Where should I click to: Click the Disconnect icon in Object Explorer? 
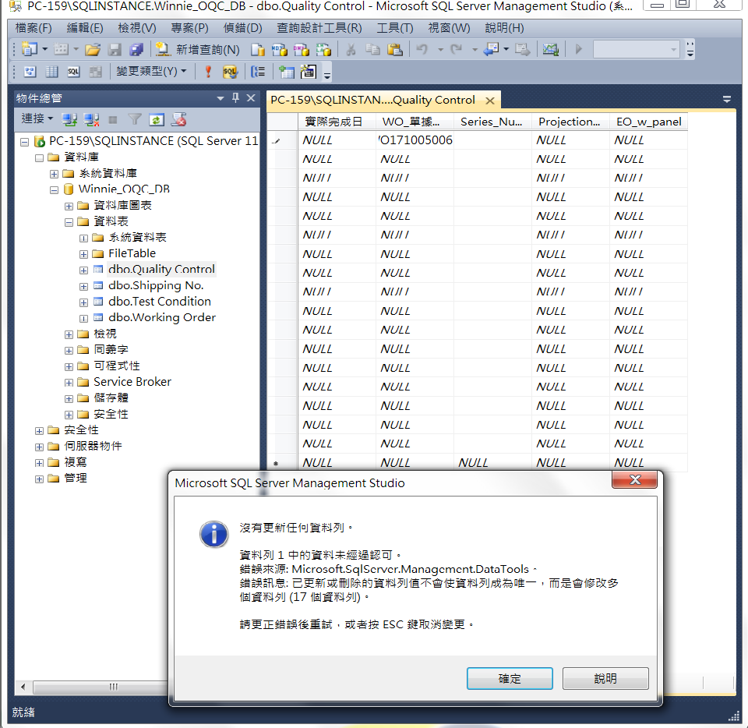click(92, 119)
